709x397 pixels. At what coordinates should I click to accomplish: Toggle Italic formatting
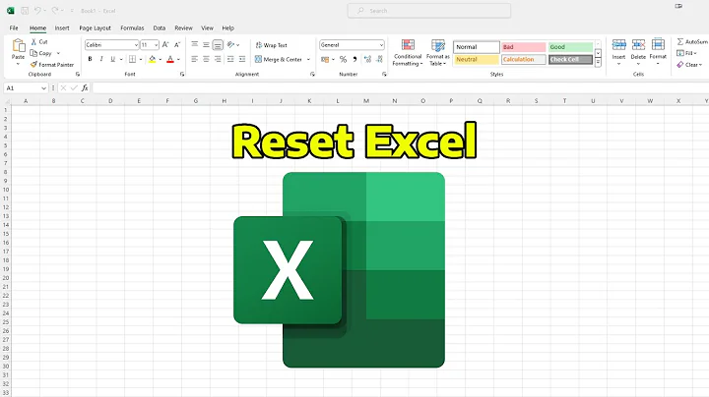tap(101, 59)
